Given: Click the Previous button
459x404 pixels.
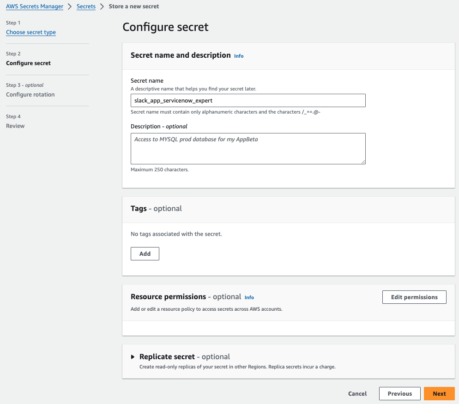Looking at the screenshot, I should point(399,393).
